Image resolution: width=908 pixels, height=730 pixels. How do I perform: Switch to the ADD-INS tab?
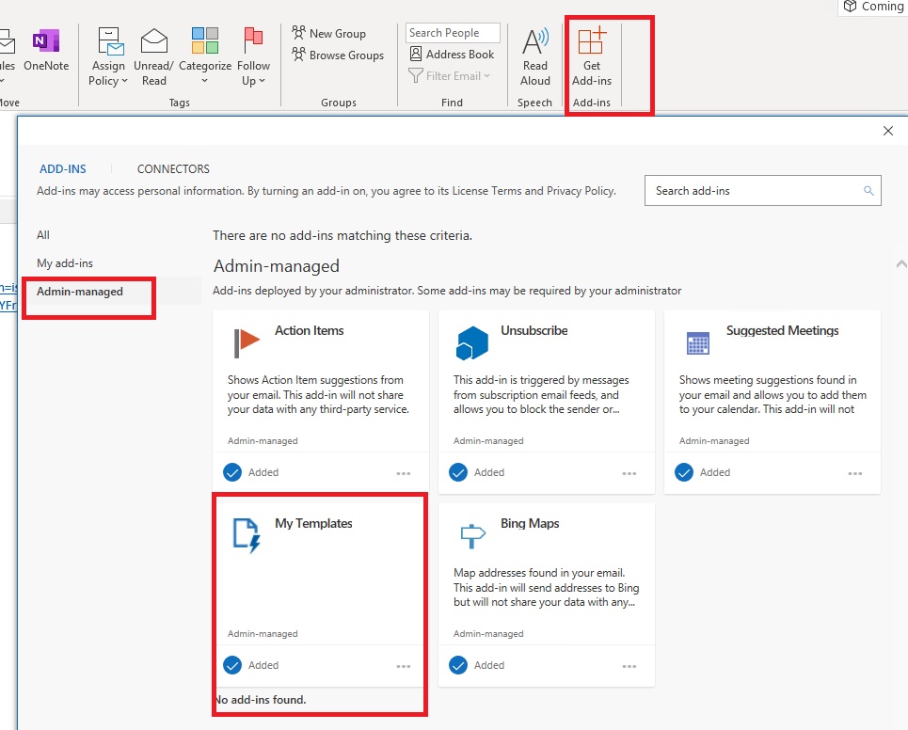(x=62, y=169)
